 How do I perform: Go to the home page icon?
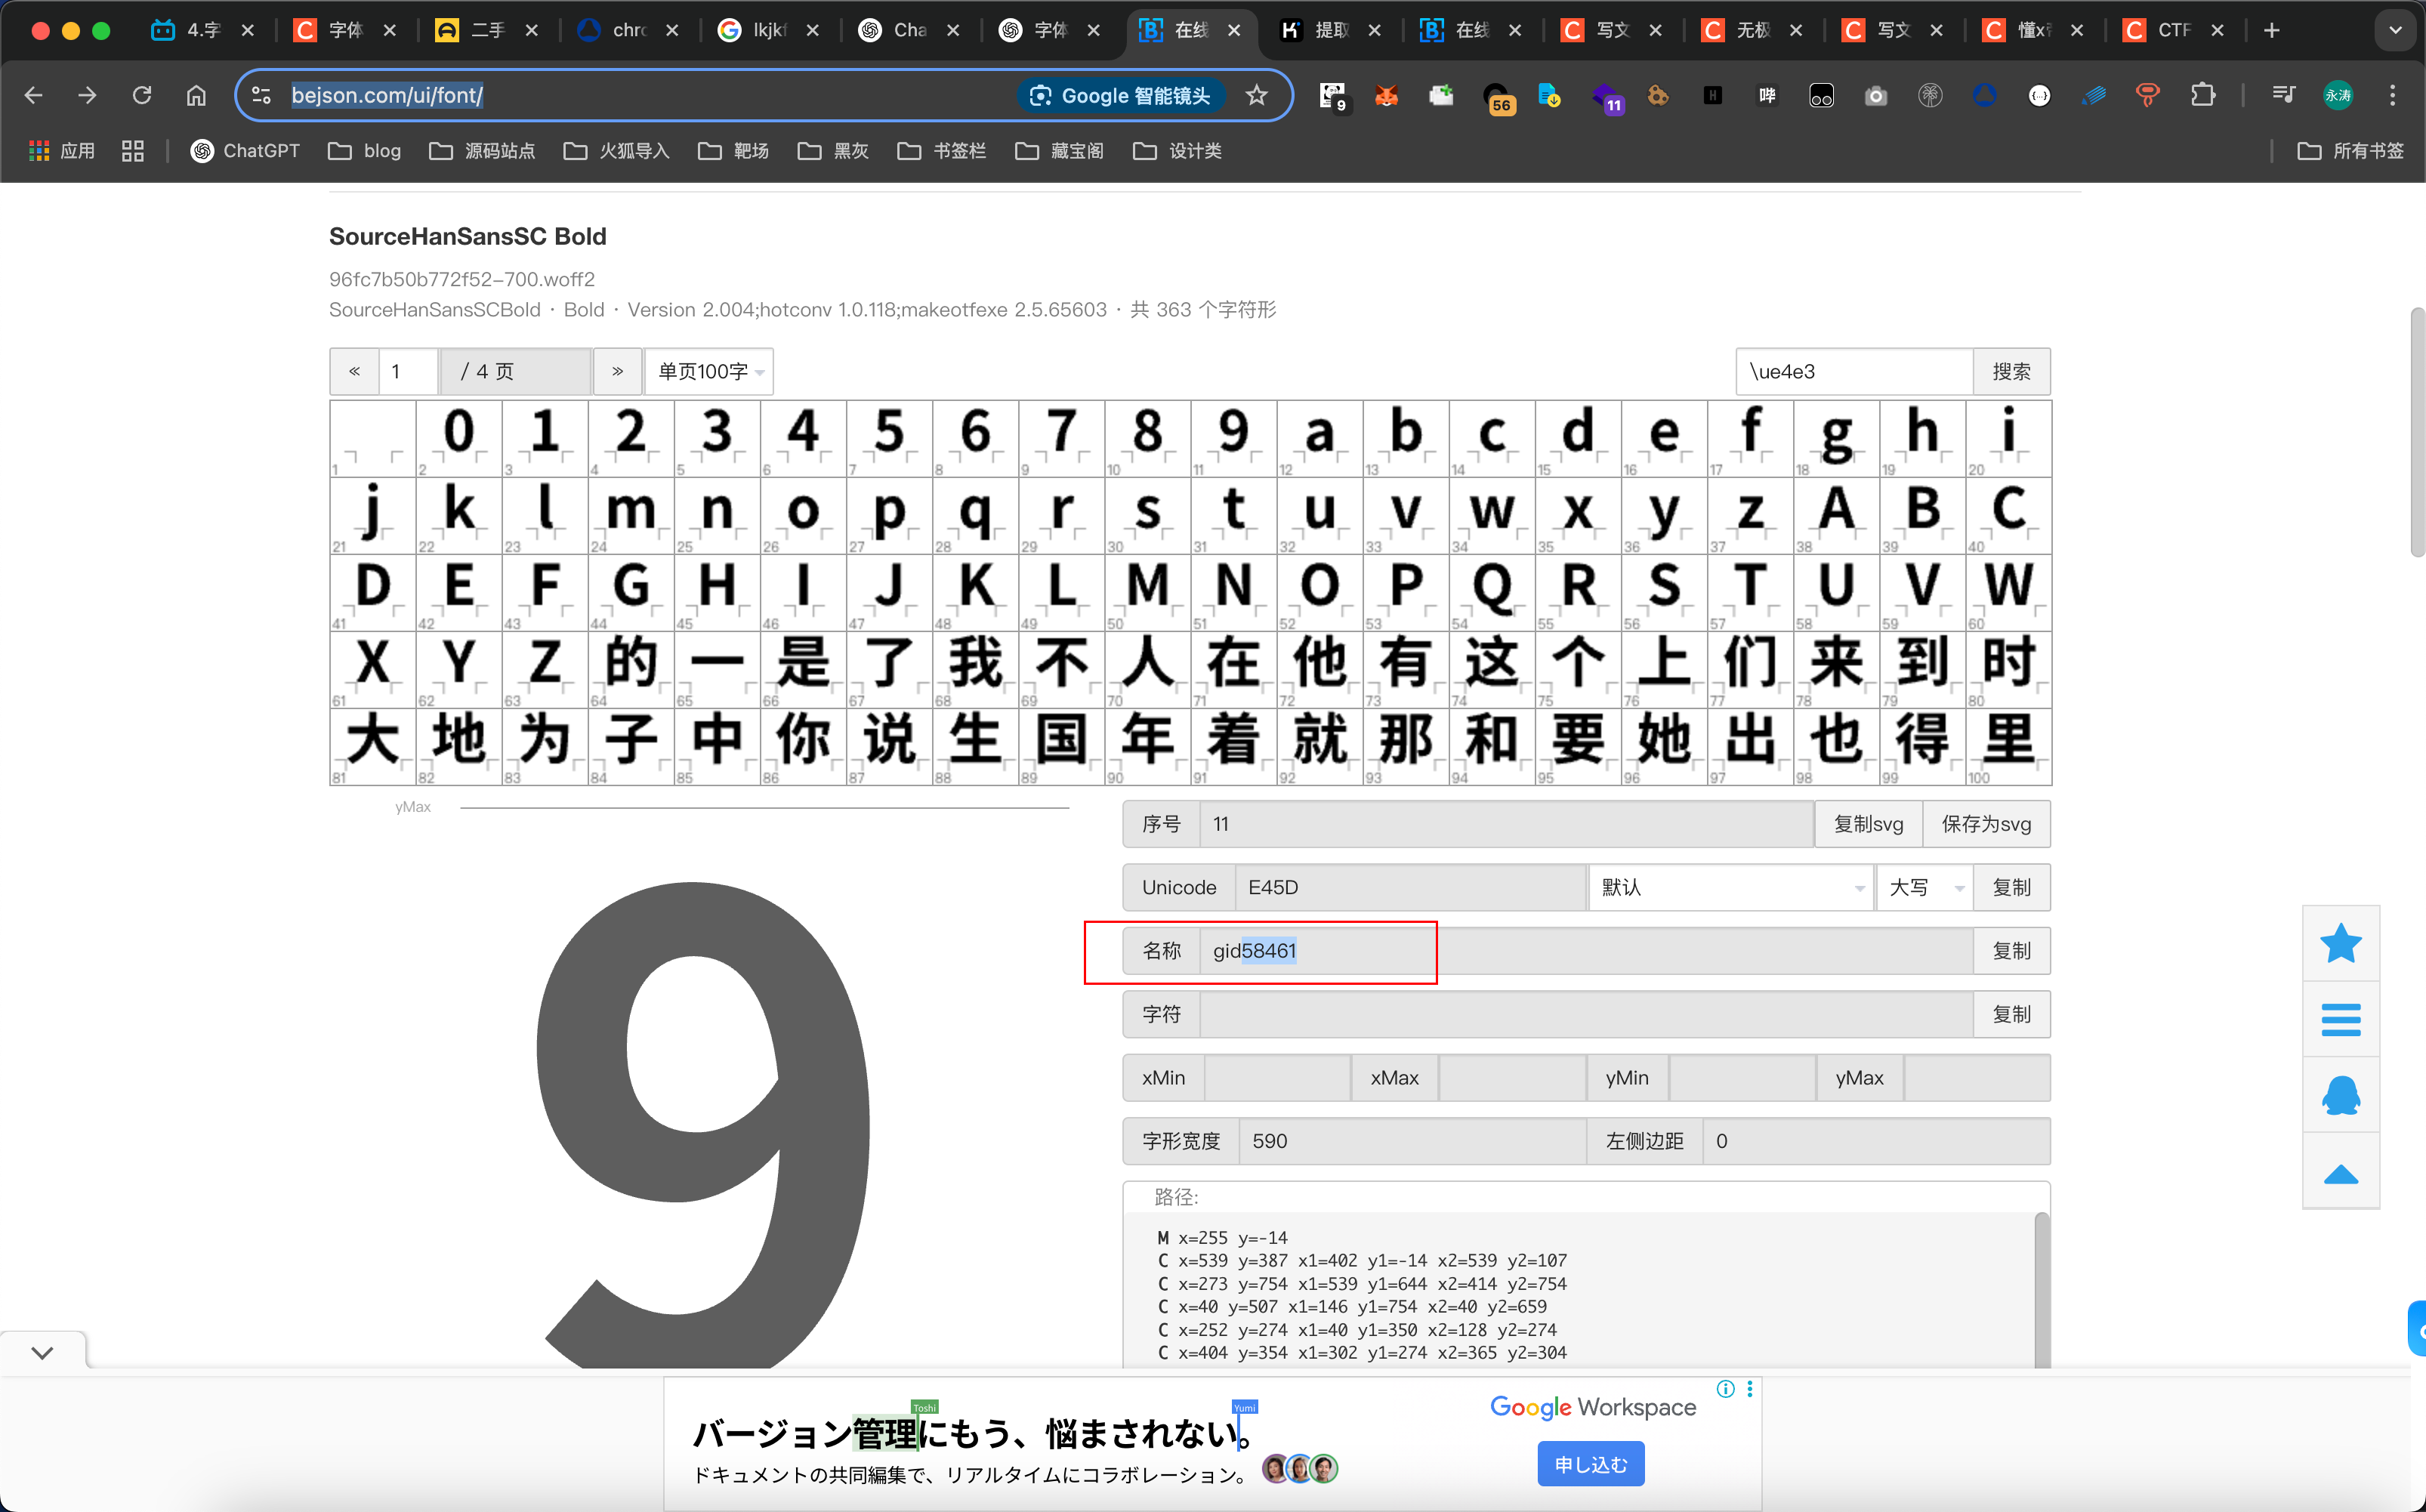(196, 95)
